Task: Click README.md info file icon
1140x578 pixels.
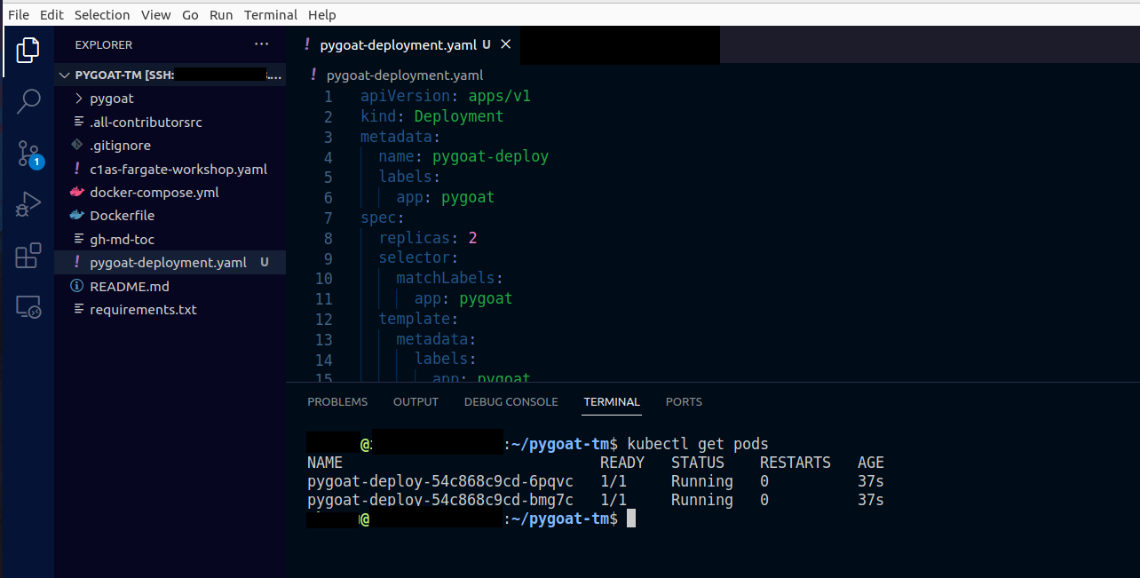Action: pos(77,286)
